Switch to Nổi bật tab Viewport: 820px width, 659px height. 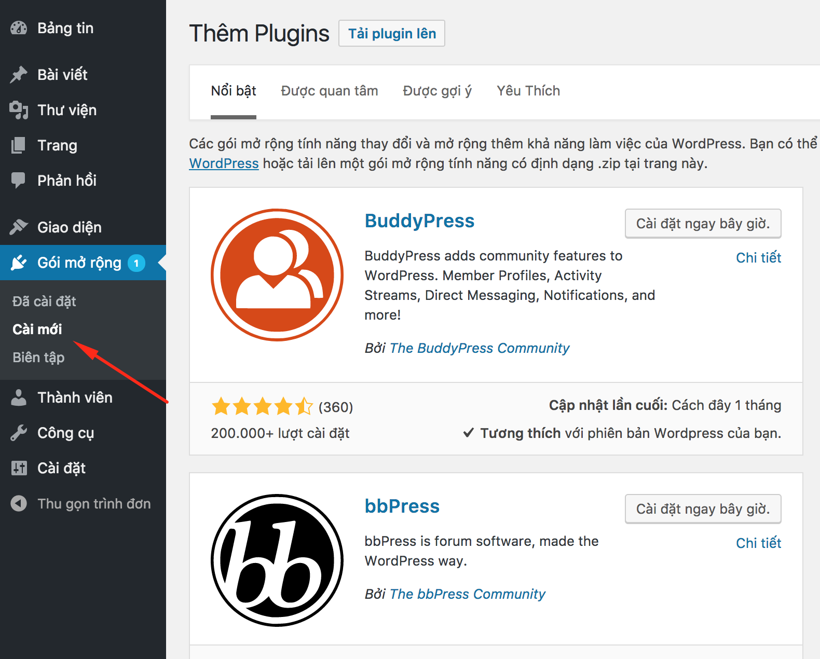coord(234,91)
